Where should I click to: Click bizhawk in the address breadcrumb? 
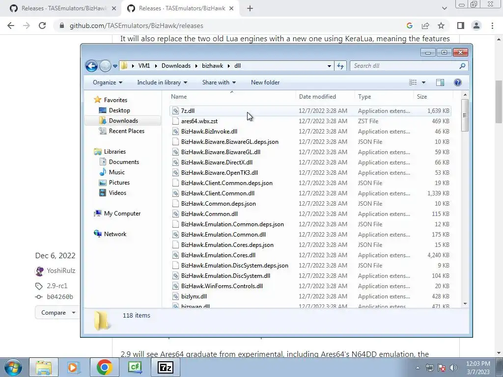[212, 66]
